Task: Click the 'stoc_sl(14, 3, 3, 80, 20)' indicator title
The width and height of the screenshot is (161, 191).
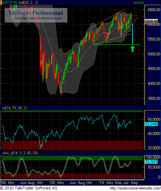Action: click(x=20, y=153)
